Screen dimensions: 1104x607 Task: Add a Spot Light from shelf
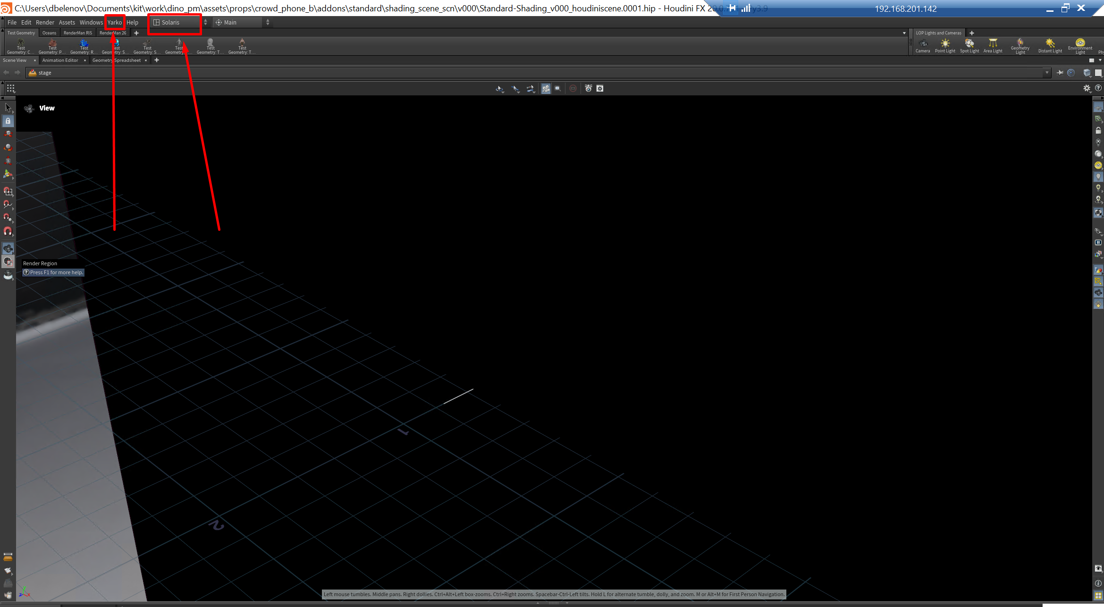click(x=969, y=46)
